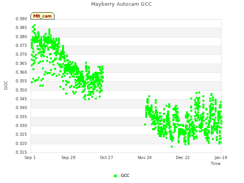Click the 0.340 y-axis value
The height and width of the screenshot is (183, 244).
tap(21, 108)
